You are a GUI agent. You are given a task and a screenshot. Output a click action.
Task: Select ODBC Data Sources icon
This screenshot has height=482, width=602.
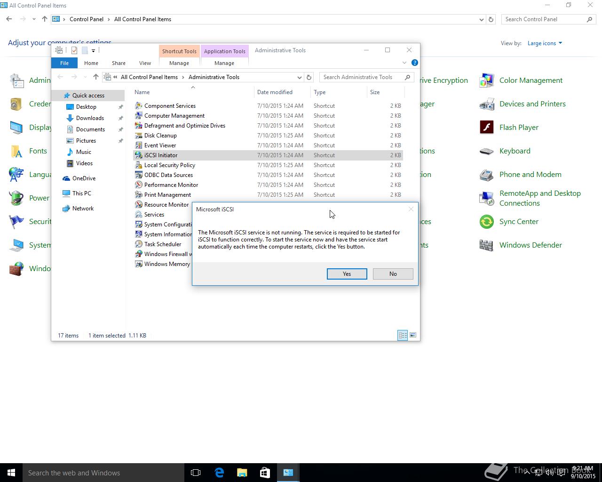(x=139, y=175)
